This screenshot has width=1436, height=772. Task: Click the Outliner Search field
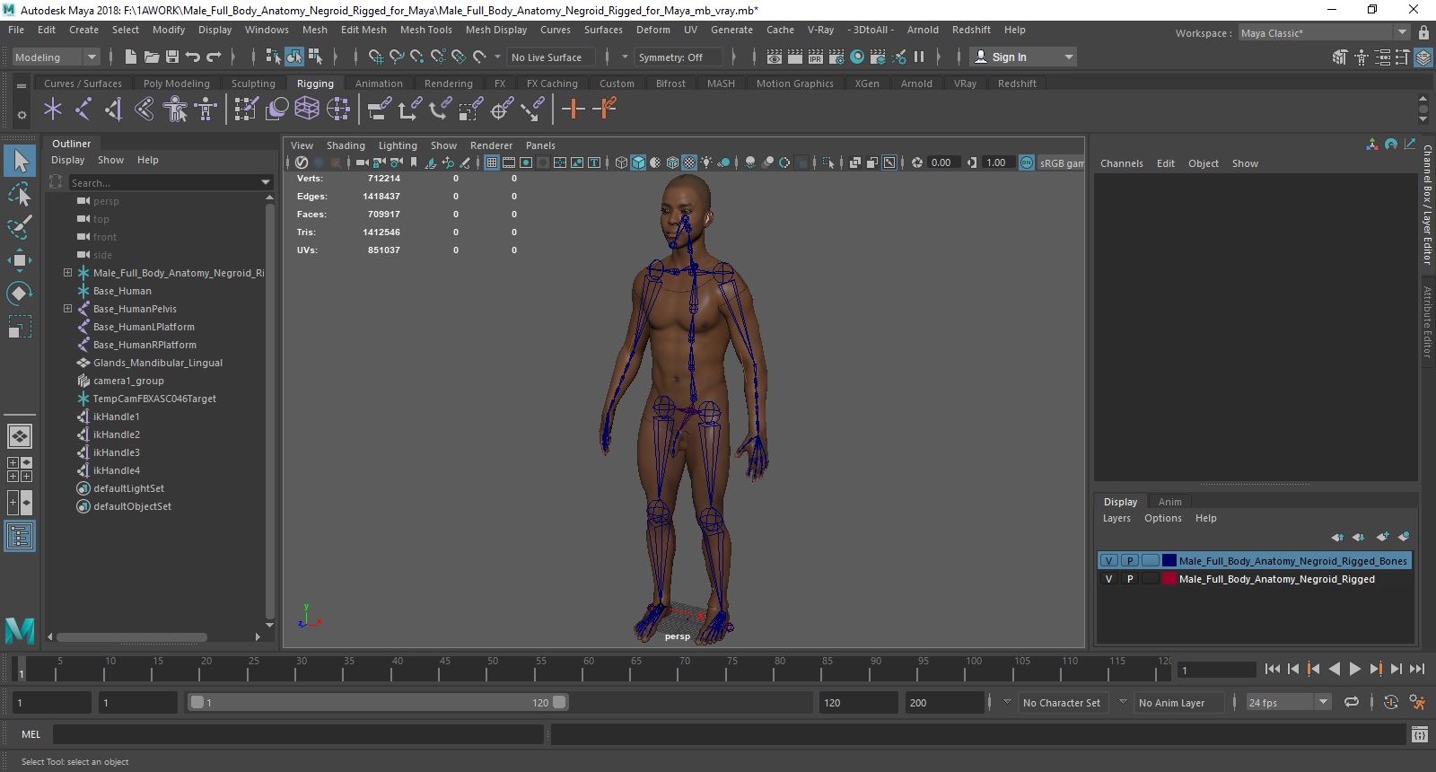click(170, 182)
